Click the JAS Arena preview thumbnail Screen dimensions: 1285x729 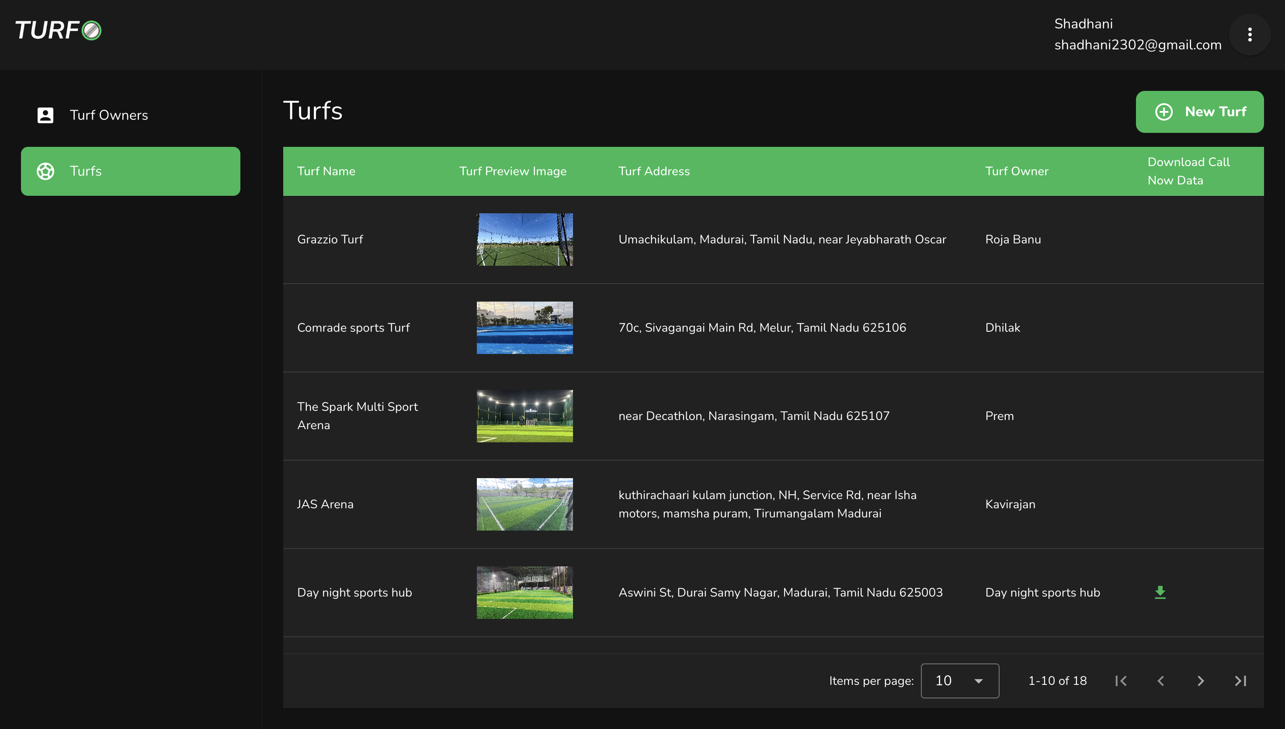pos(524,504)
